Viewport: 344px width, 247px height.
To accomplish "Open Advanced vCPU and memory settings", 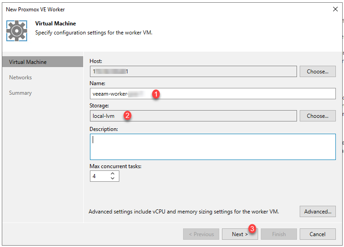I will (x=318, y=212).
